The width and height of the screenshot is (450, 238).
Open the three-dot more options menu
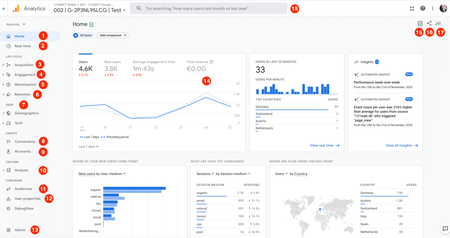coord(433,8)
